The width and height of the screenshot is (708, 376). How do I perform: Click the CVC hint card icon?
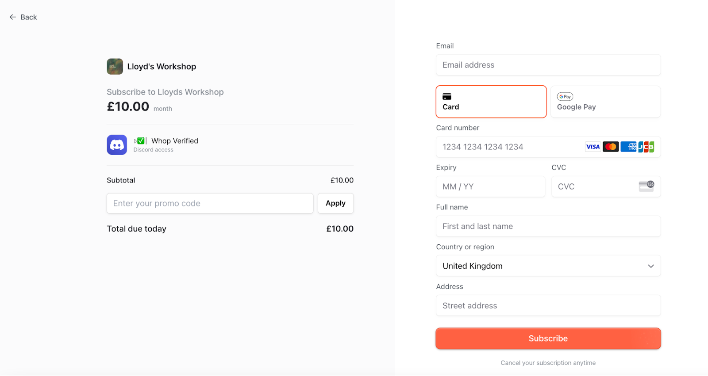pos(646,186)
